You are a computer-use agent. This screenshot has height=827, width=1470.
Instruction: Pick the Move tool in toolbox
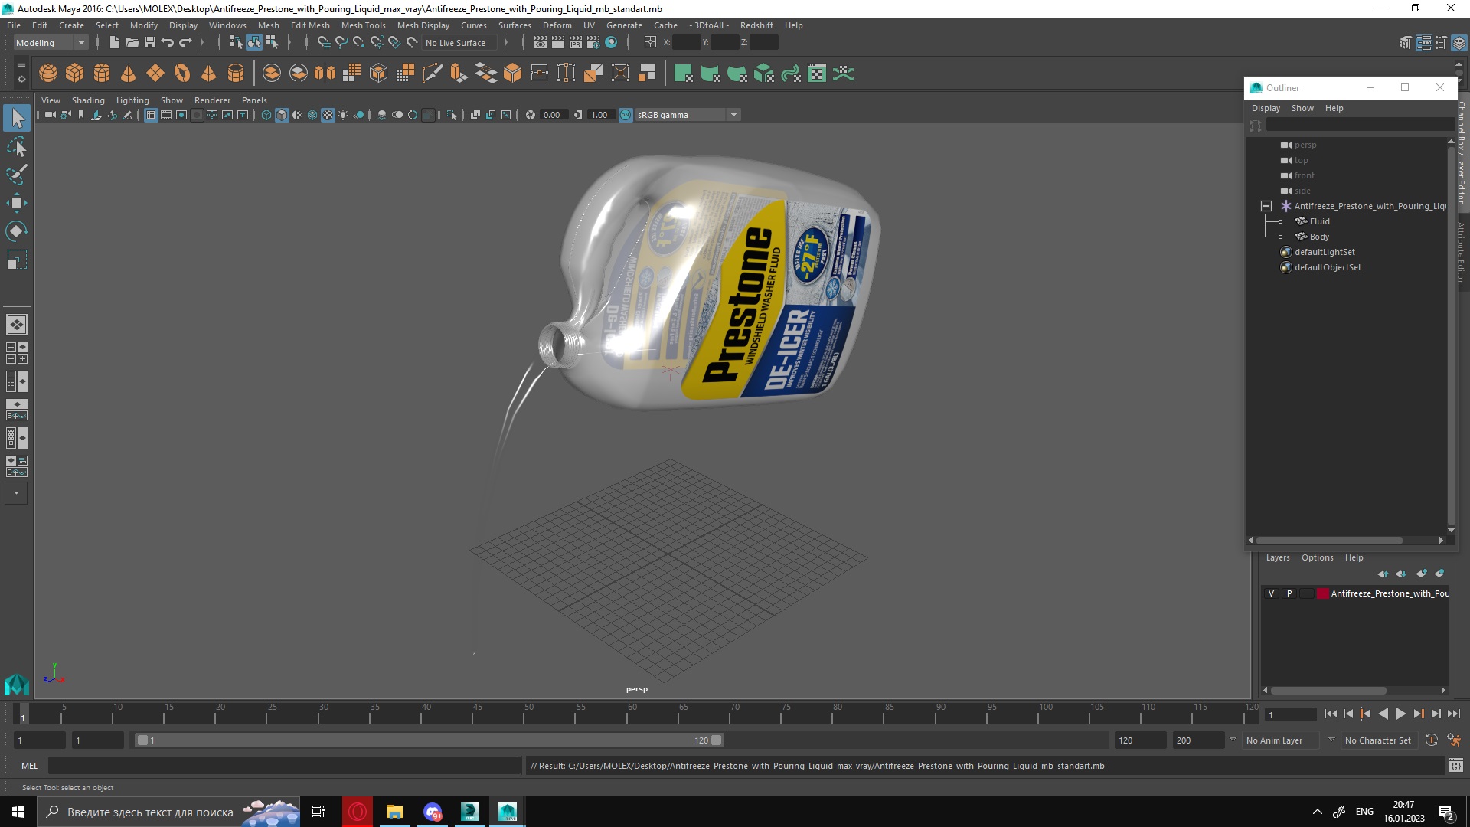click(17, 203)
